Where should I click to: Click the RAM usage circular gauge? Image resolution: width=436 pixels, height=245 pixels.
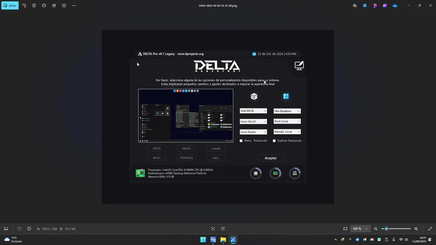click(x=275, y=173)
